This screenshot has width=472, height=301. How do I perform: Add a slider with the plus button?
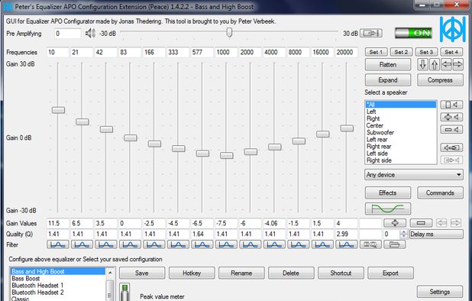[395, 223]
